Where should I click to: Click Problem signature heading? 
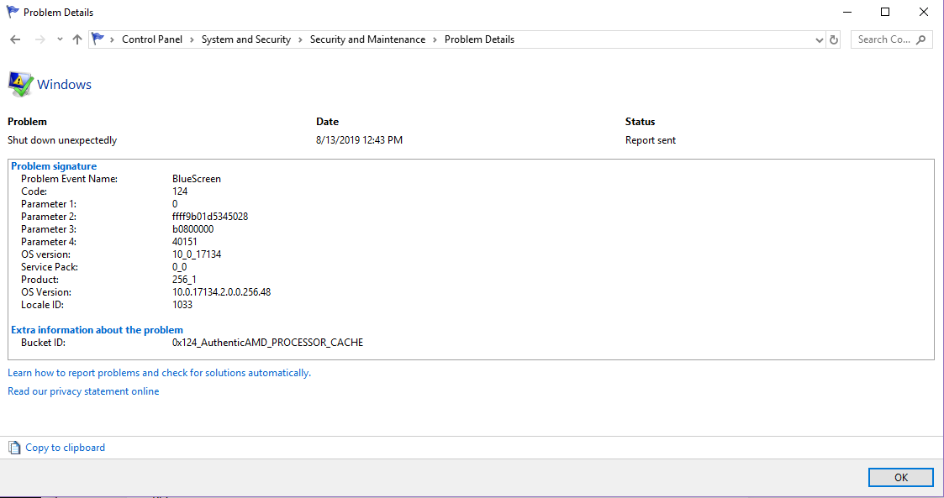[x=54, y=166]
